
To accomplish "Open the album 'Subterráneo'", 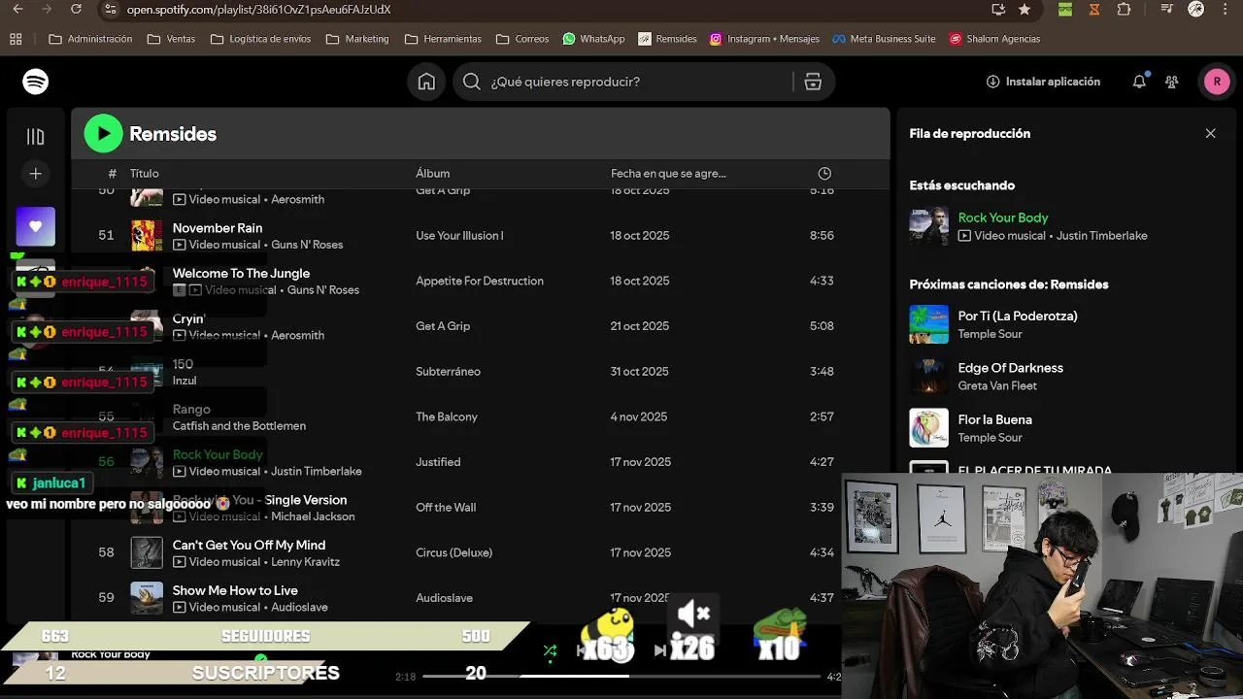I will (x=448, y=372).
